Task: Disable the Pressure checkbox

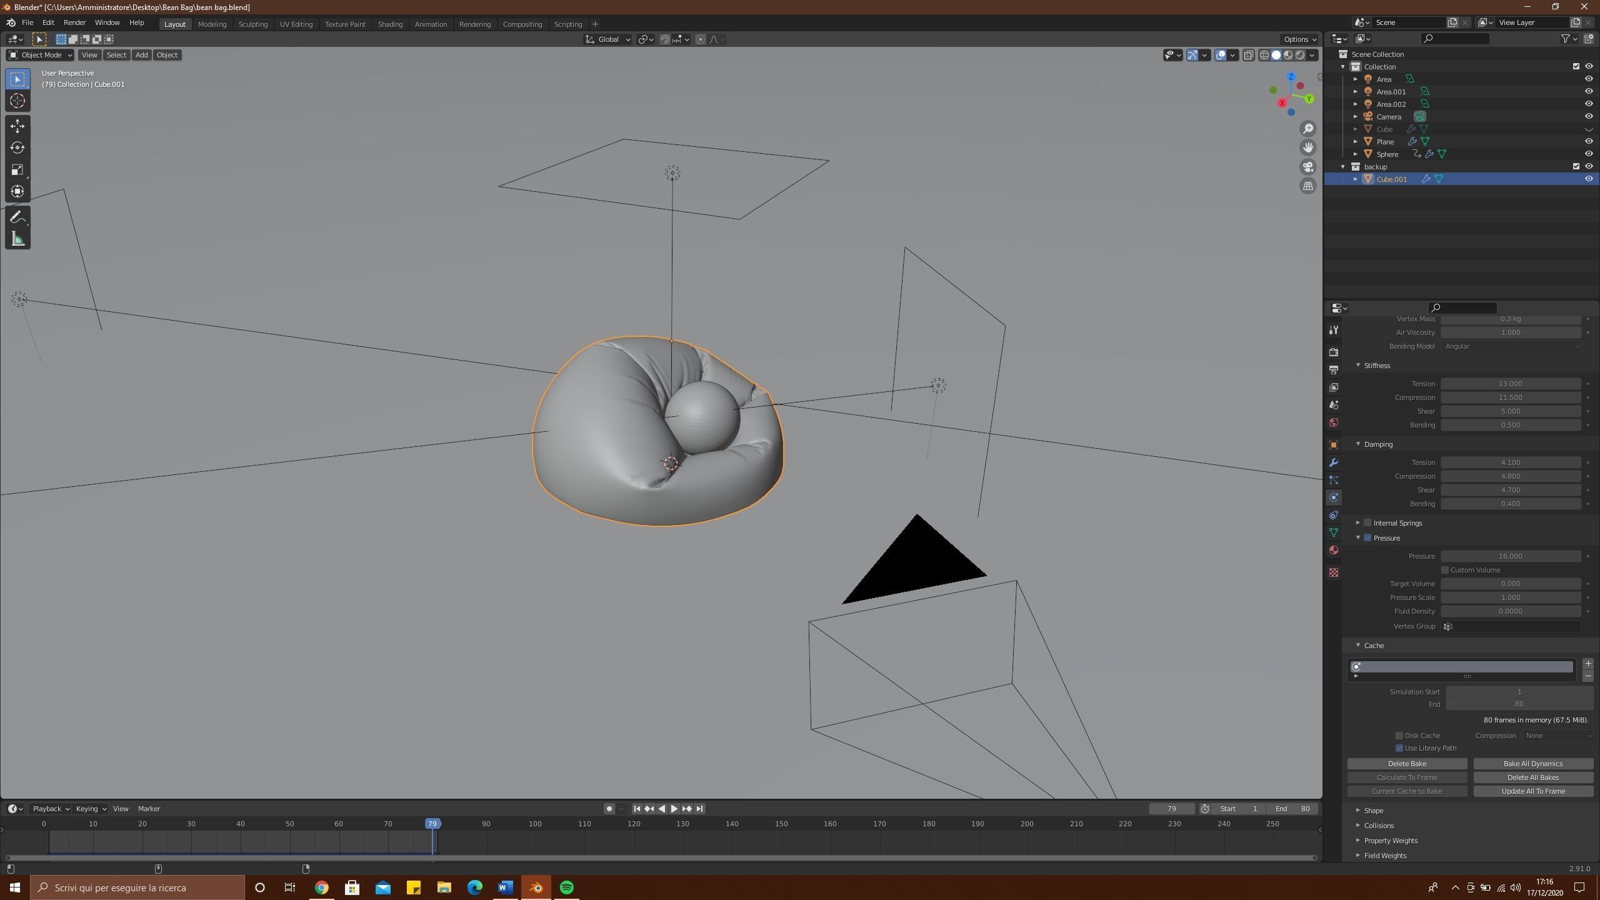Action: pos(1367,538)
